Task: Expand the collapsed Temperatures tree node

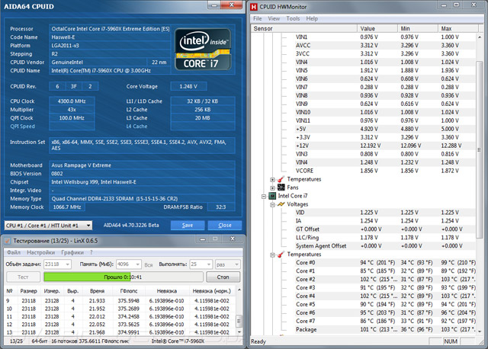Action: (x=272, y=180)
